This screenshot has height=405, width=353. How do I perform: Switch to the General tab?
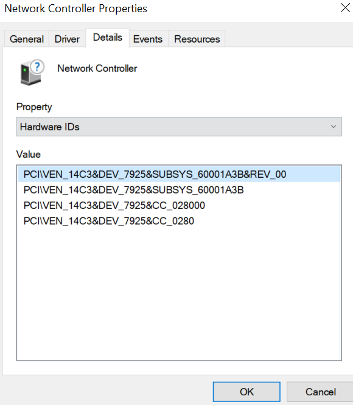tap(27, 39)
